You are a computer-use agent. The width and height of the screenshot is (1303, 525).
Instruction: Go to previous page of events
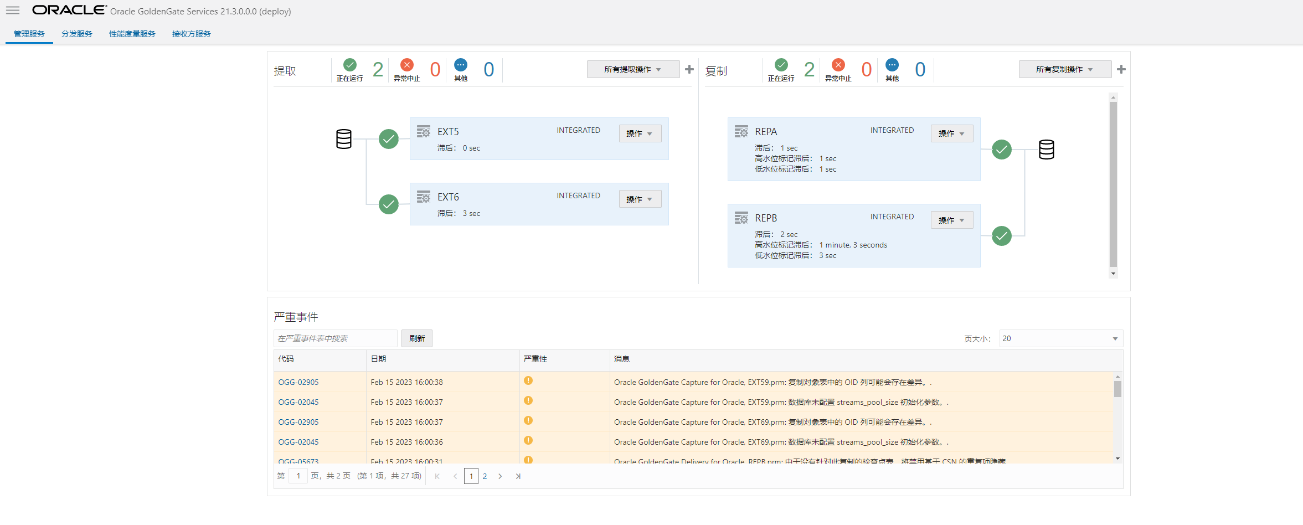pyautogui.click(x=455, y=476)
